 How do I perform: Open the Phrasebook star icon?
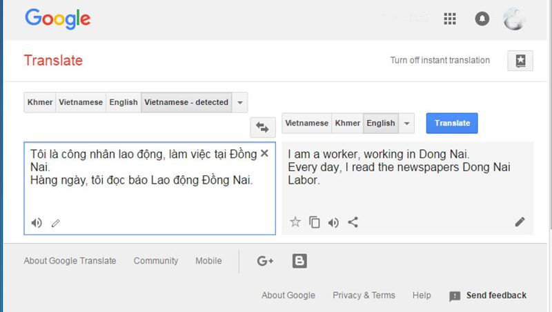[x=520, y=61]
